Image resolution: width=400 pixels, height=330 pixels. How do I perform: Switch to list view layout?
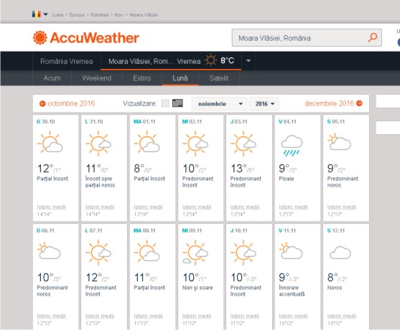165,103
